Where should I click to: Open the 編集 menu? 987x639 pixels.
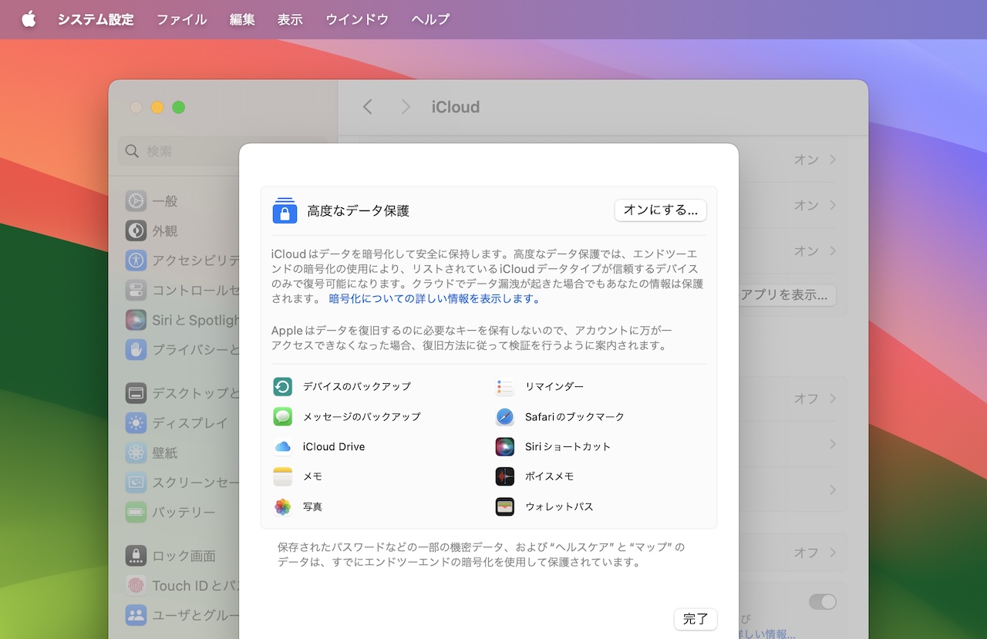click(242, 19)
